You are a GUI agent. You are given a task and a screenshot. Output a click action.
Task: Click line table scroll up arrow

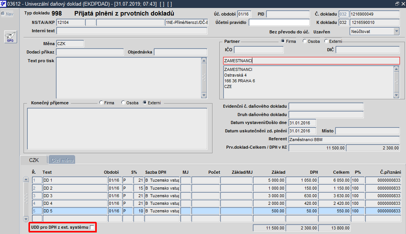[x=26, y=179]
